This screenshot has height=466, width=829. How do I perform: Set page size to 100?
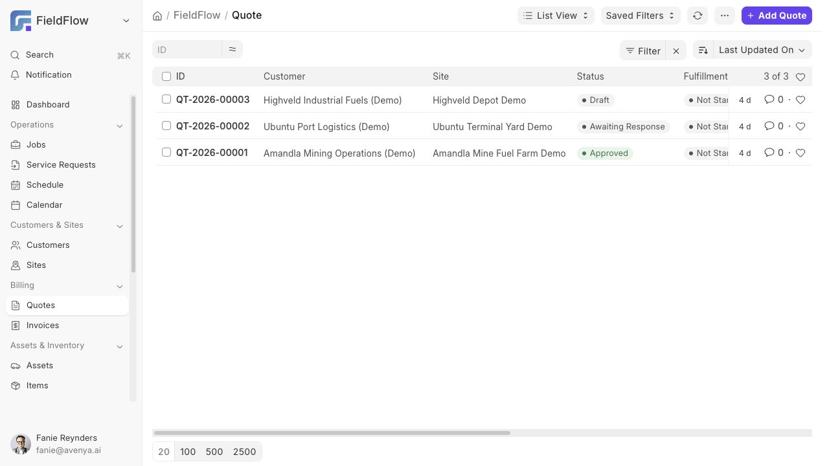[188, 452]
